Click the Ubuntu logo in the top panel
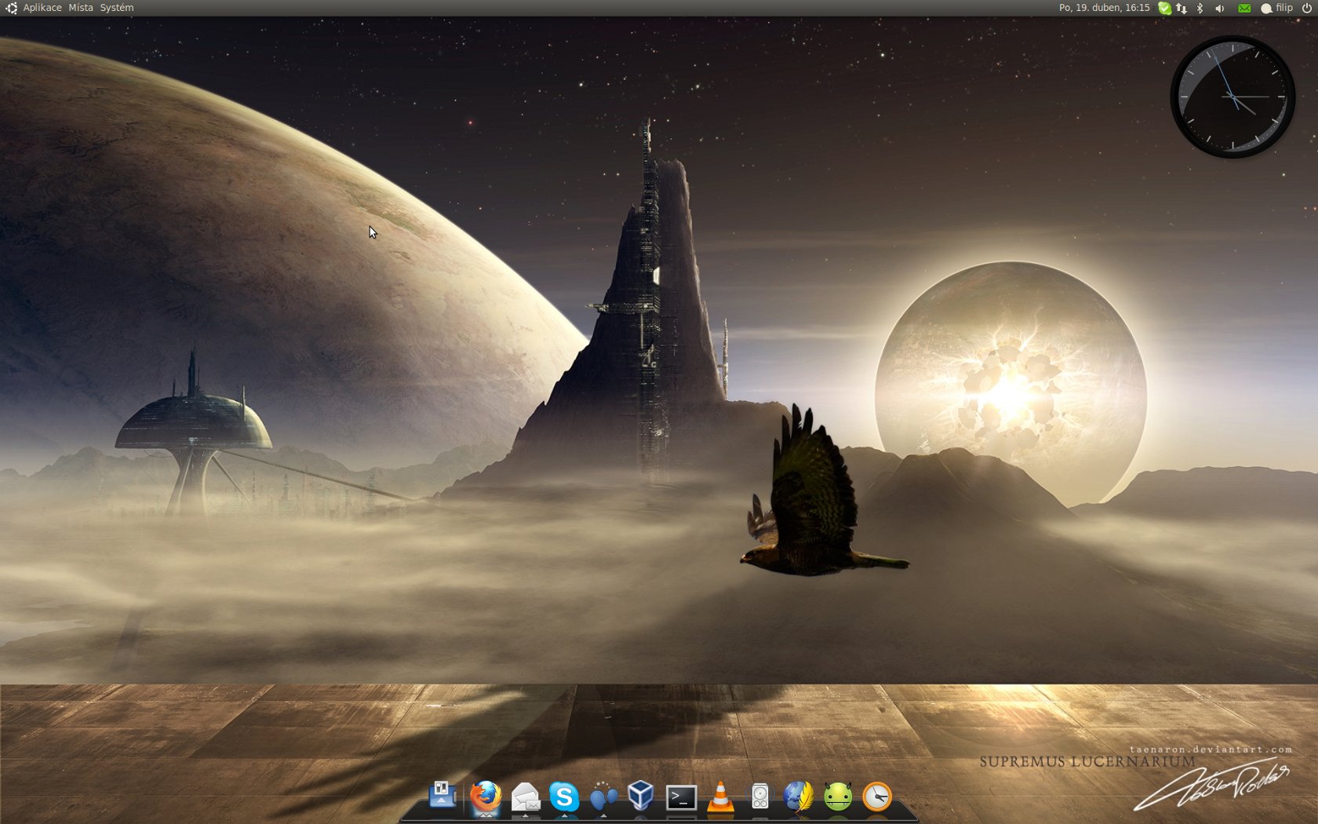1318x824 pixels. (x=11, y=8)
